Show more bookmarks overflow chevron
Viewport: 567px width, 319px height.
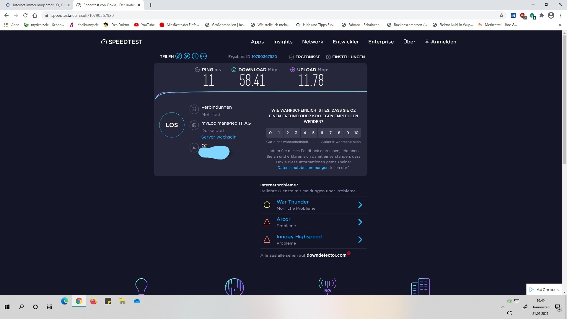coord(560,25)
